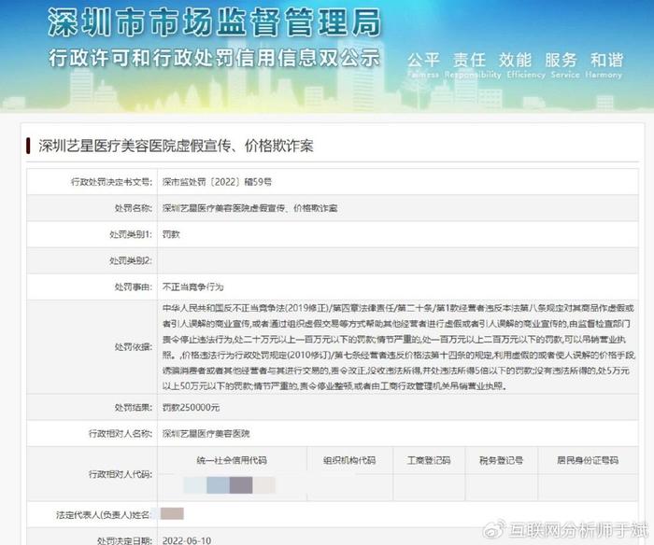Click the 法定代表人(负责人)姓名 label
The height and width of the screenshot is (545, 654).
click(x=104, y=515)
